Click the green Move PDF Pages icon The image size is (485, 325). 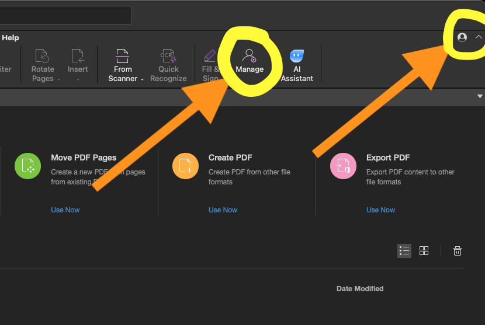(27, 166)
